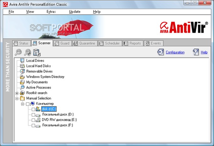Click the Rootkit search icon
214x146 pixels.
(x=22, y=93)
